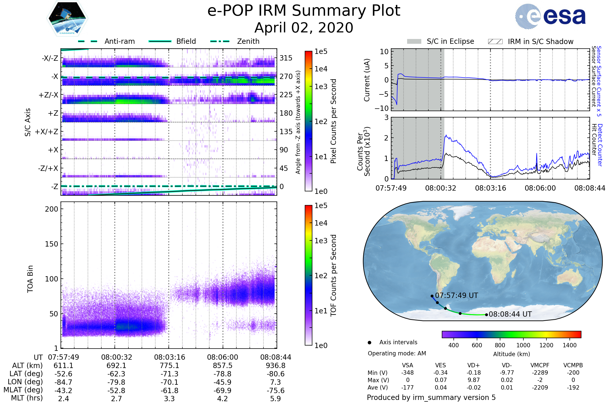This screenshot has width=608, height=405.
Task: Click the Altitude (km) horizontal color bar
Action: [511, 334]
